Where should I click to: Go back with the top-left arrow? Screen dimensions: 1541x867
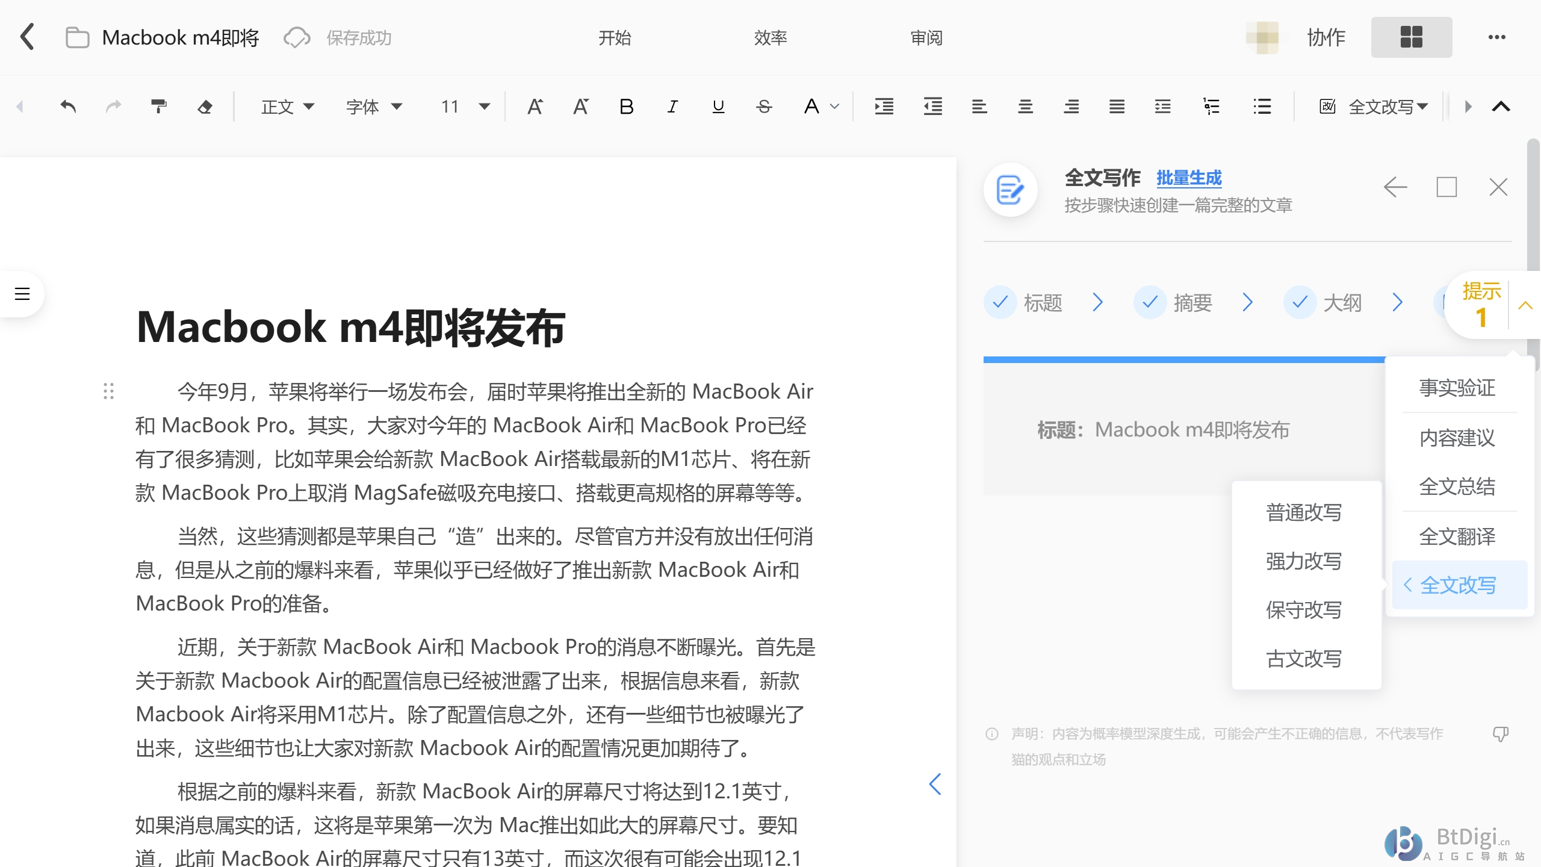(27, 37)
